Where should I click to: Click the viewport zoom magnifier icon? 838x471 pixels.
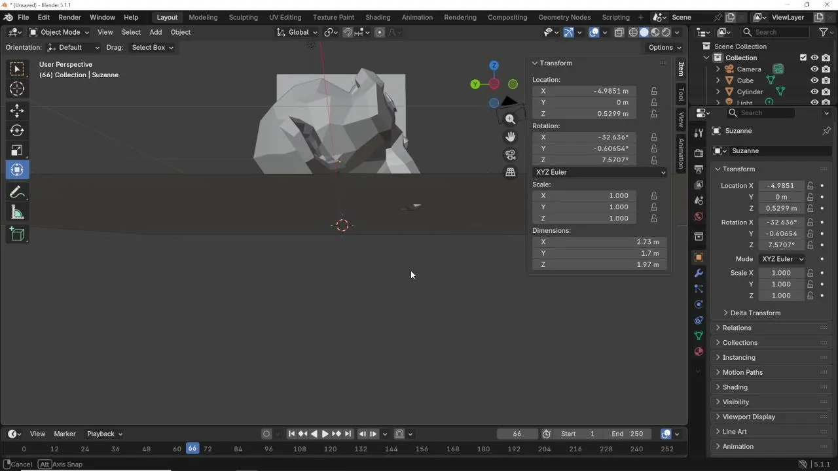(x=511, y=119)
